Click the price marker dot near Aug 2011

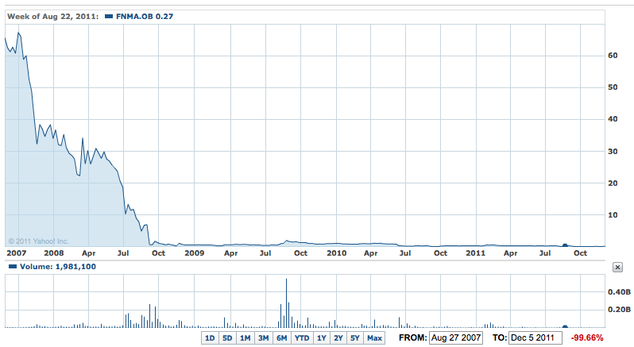coord(565,245)
